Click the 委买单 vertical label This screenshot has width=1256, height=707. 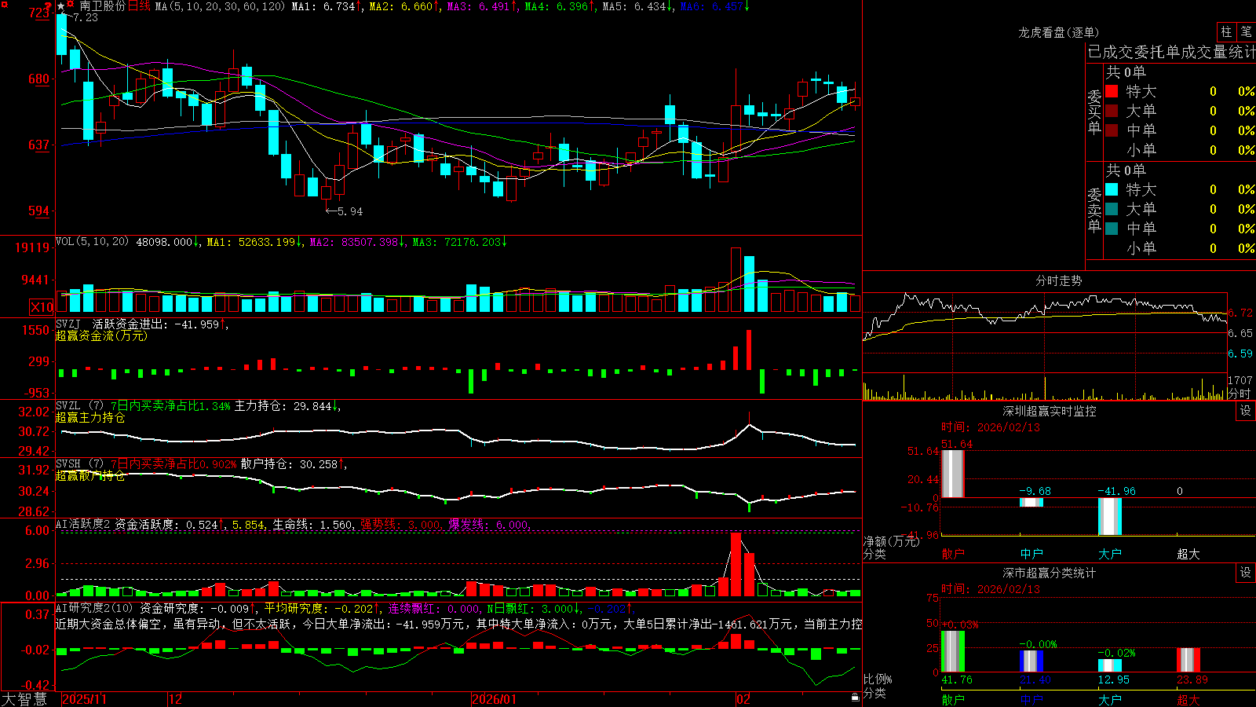point(1094,112)
